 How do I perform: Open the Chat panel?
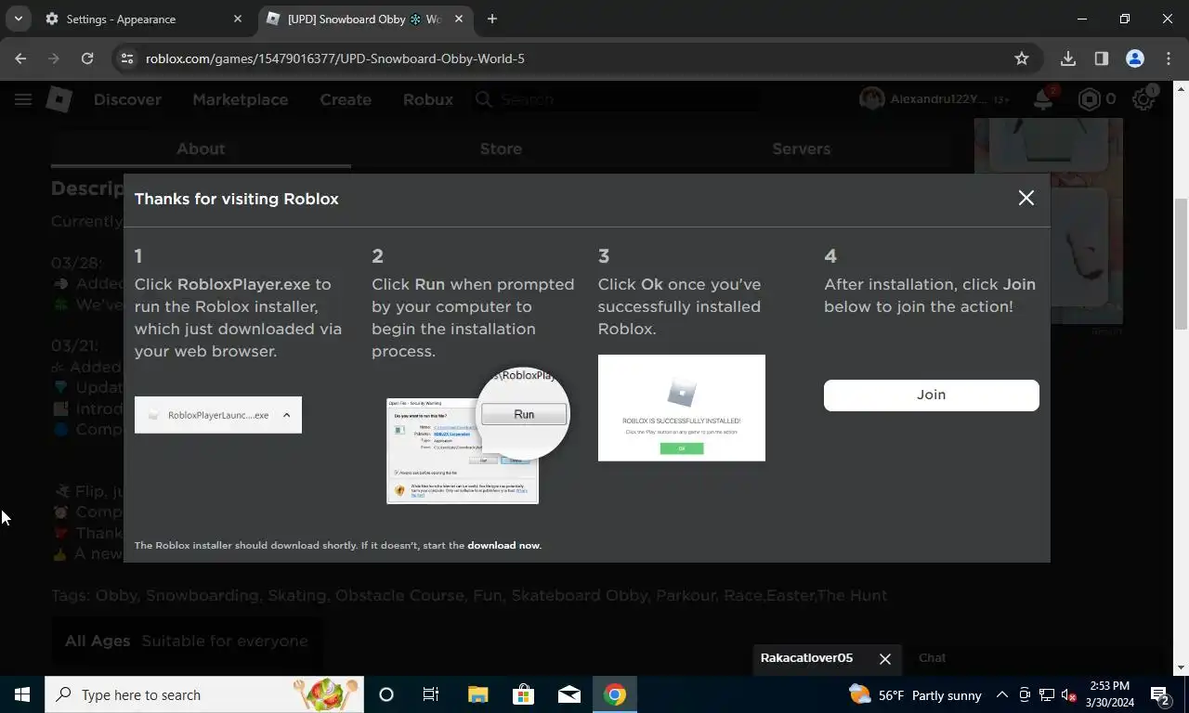(x=932, y=657)
